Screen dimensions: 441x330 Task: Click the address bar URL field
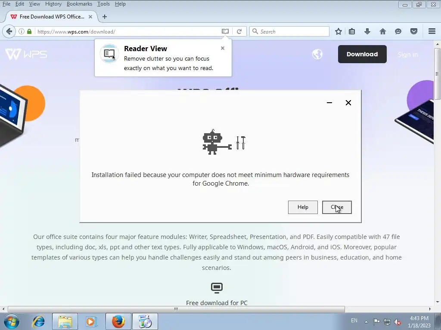click(128, 31)
